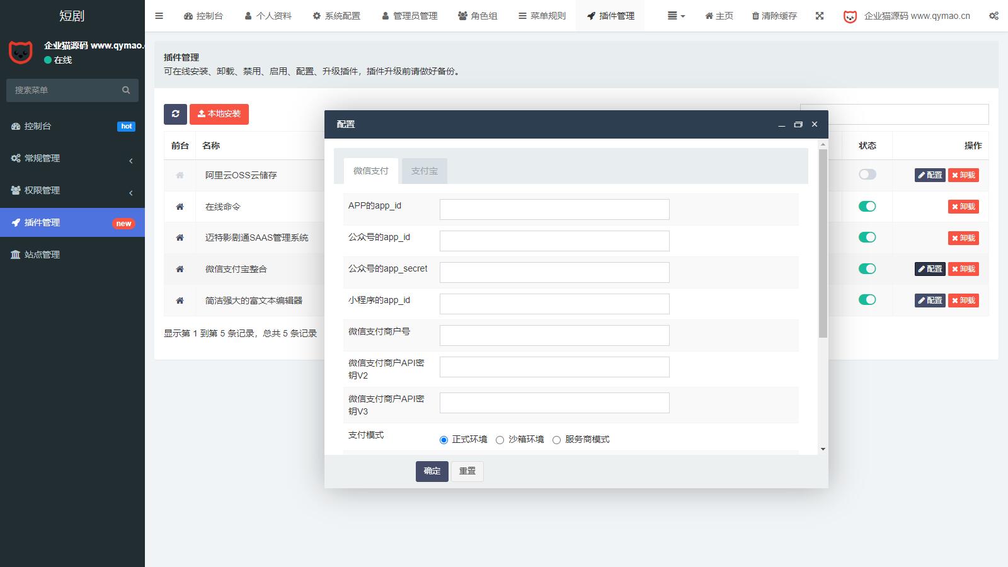Select the 沙箱环境 radio option

[x=500, y=440]
